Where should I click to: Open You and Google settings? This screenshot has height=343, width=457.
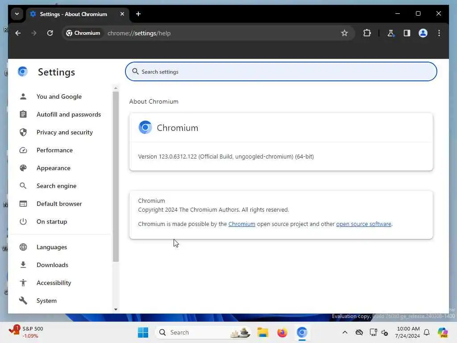[59, 96]
